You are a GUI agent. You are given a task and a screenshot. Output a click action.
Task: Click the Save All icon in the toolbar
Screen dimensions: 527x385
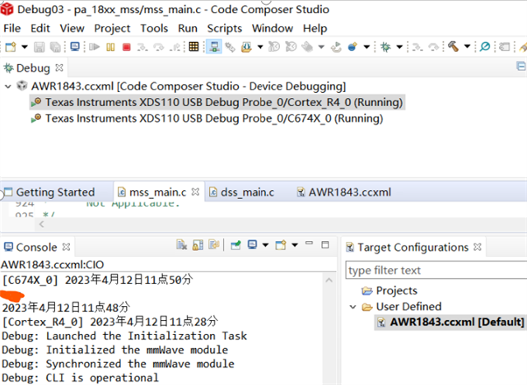coord(55,47)
